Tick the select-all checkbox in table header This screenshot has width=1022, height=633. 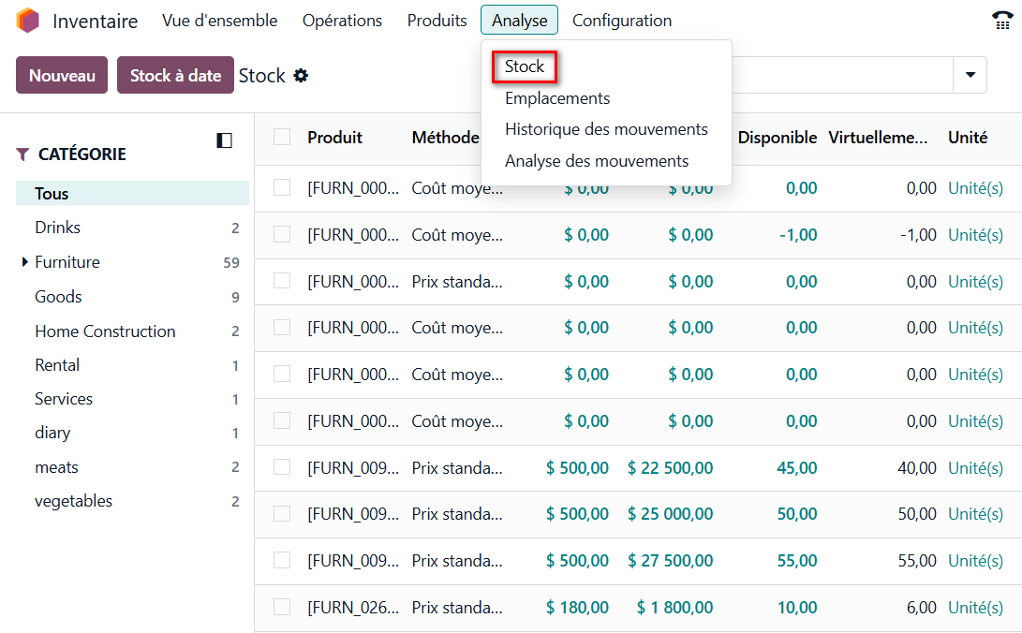[282, 138]
